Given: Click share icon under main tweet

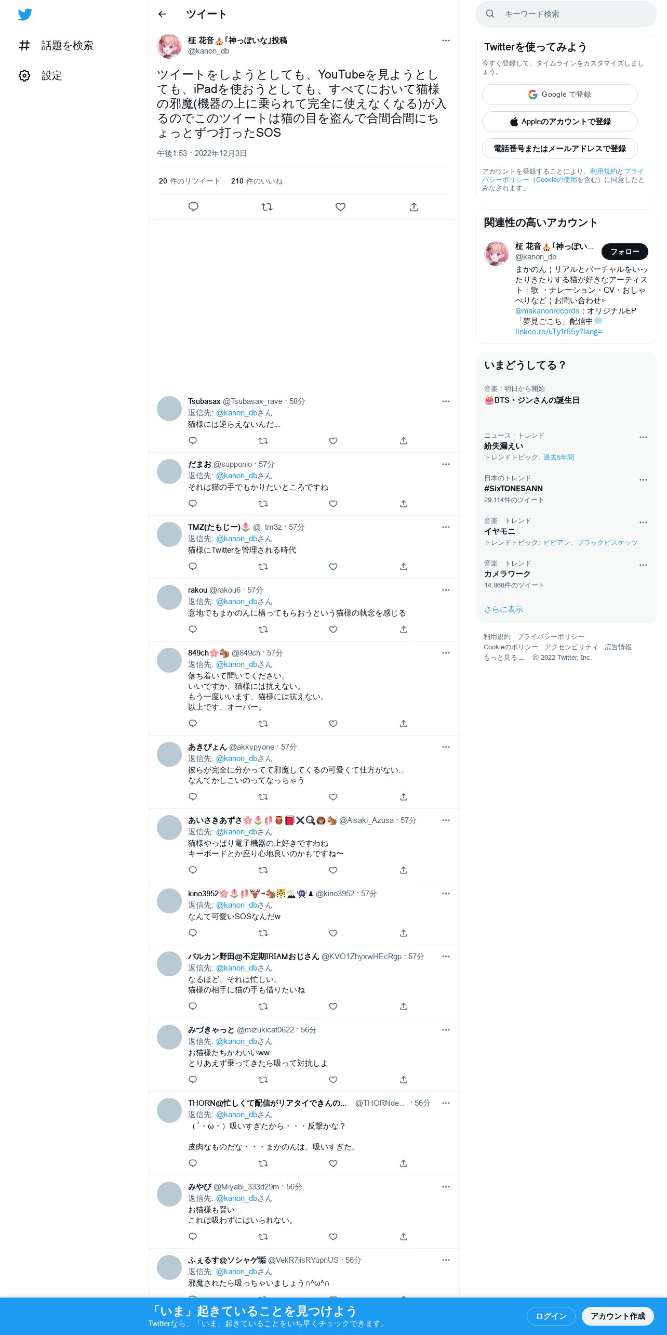Looking at the screenshot, I should (414, 207).
